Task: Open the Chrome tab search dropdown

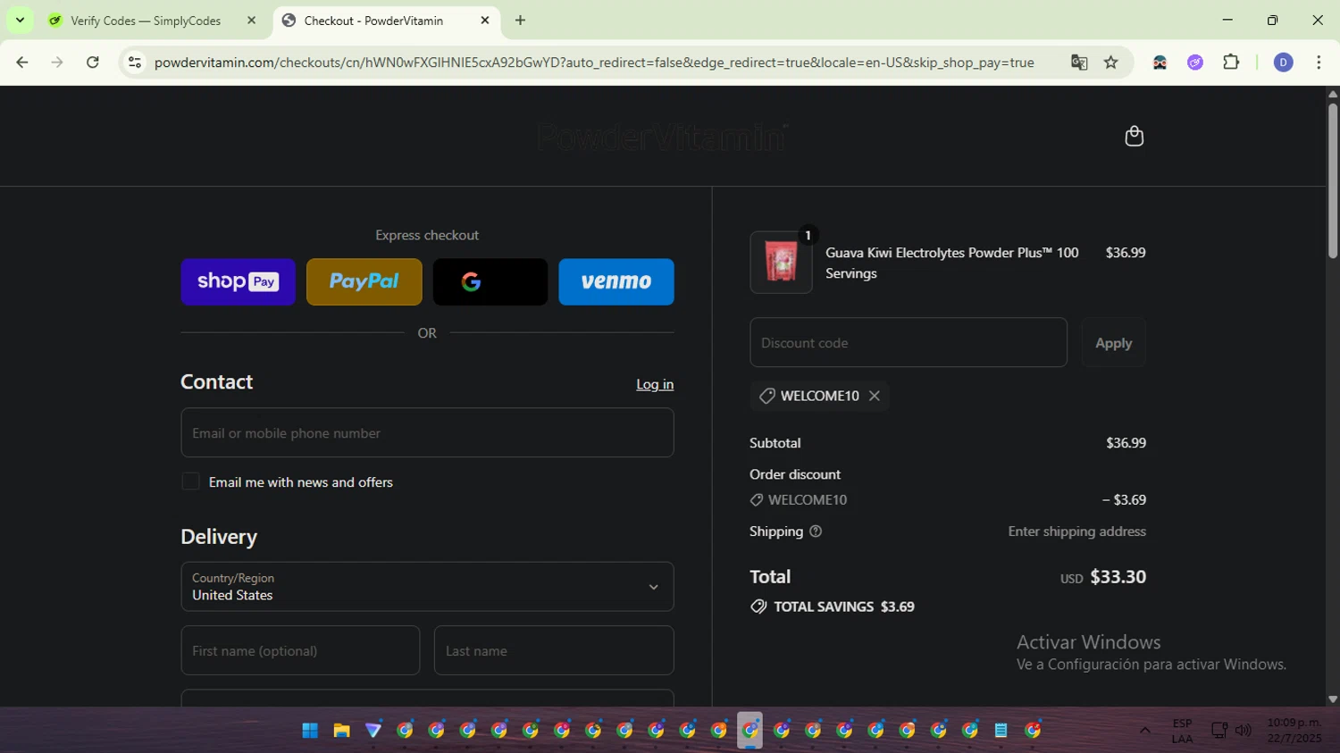Action: tap(20, 20)
